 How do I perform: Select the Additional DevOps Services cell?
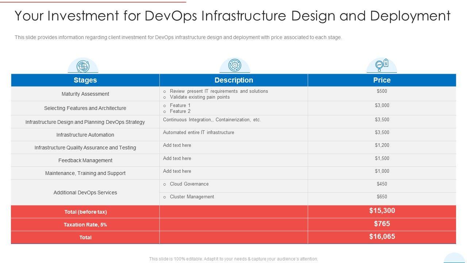point(85,193)
